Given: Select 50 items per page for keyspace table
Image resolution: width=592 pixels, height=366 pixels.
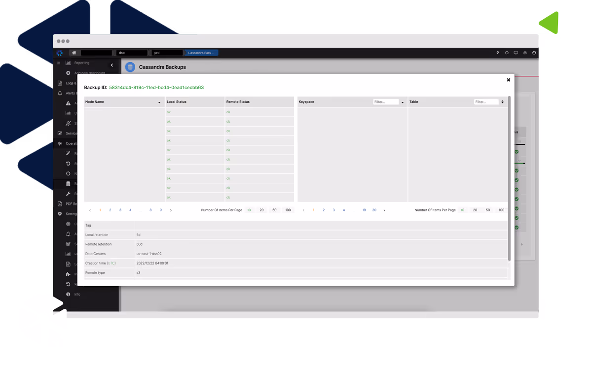Looking at the screenshot, I should pos(488,210).
